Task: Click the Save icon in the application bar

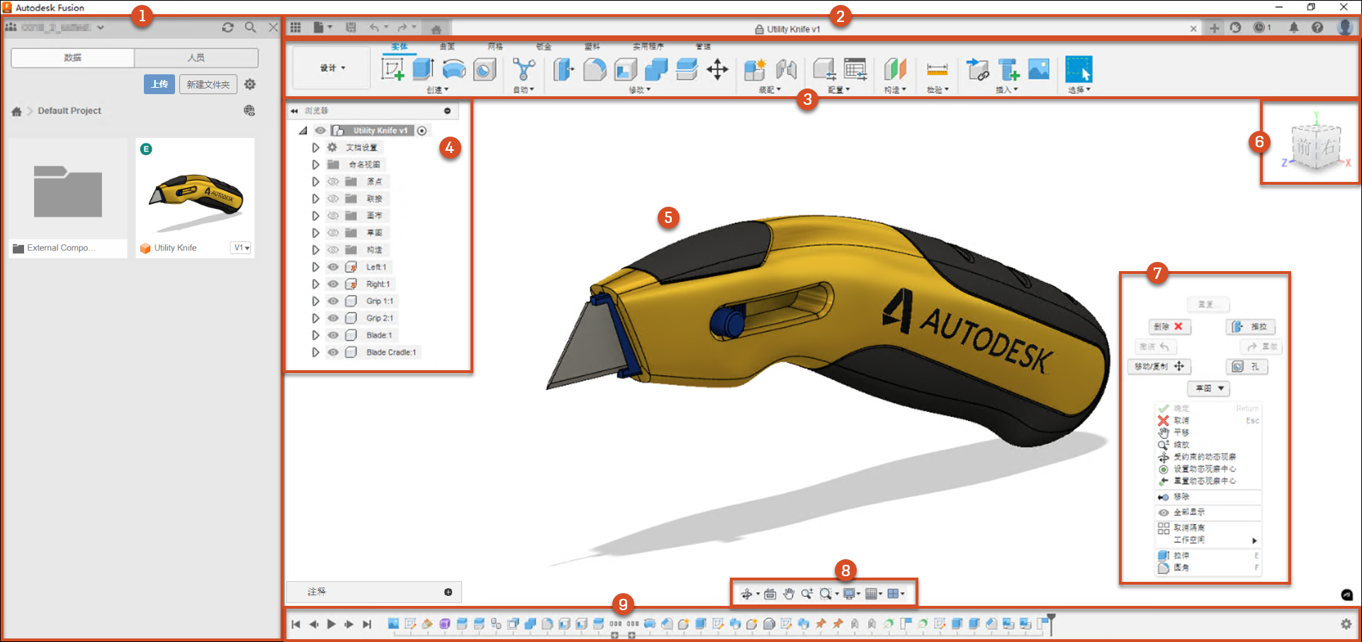Action: [351, 28]
